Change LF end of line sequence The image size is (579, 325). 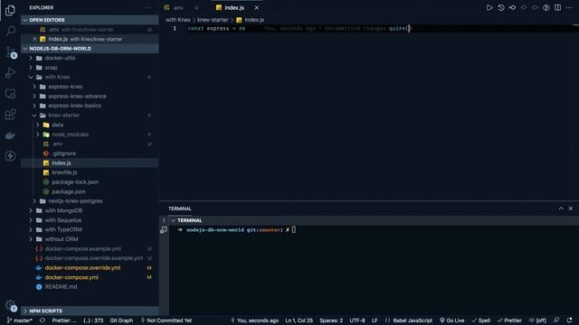[x=375, y=320]
